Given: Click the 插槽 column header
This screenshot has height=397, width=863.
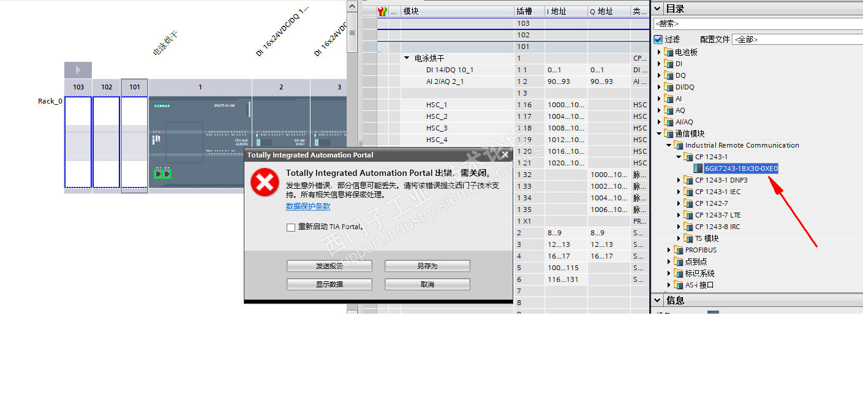Looking at the screenshot, I should pyautogui.click(x=529, y=11).
